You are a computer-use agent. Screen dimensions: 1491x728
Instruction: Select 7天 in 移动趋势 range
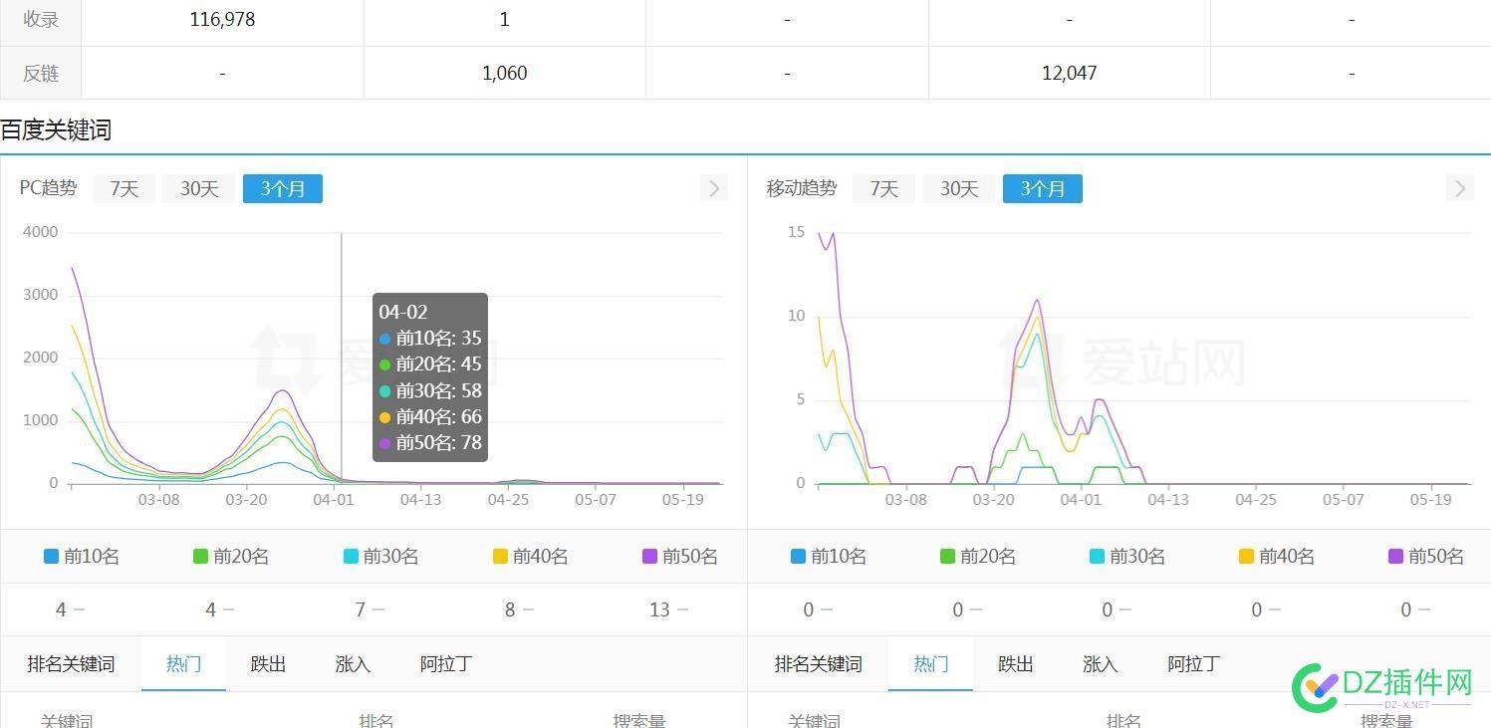click(x=883, y=188)
